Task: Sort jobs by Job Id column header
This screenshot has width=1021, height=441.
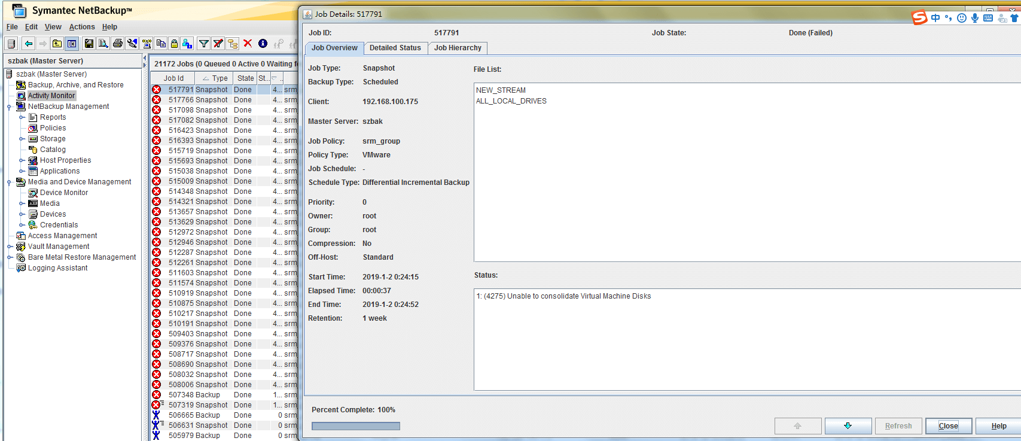Action: [x=174, y=78]
